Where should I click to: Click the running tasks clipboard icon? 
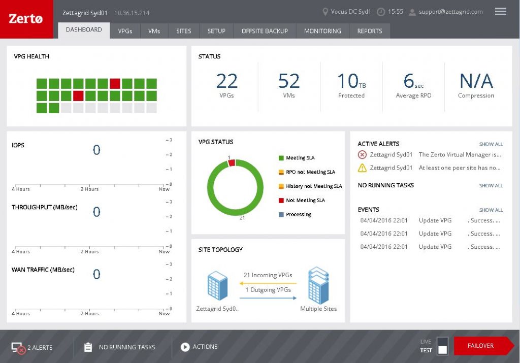(88, 347)
